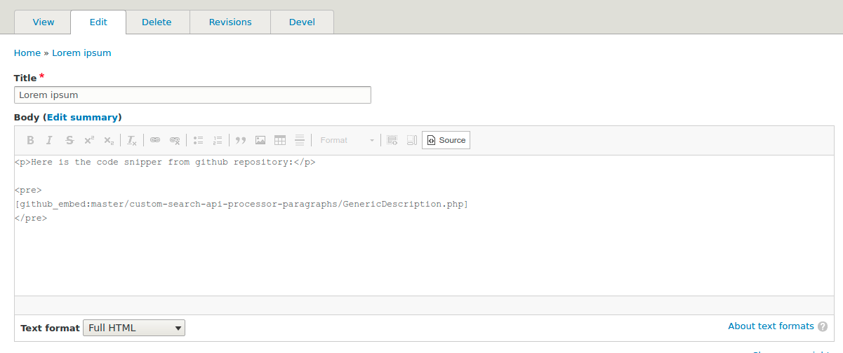This screenshot has height=353, width=843.
Task: Click help icon beside About text formats
Action: tap(823, 326)
